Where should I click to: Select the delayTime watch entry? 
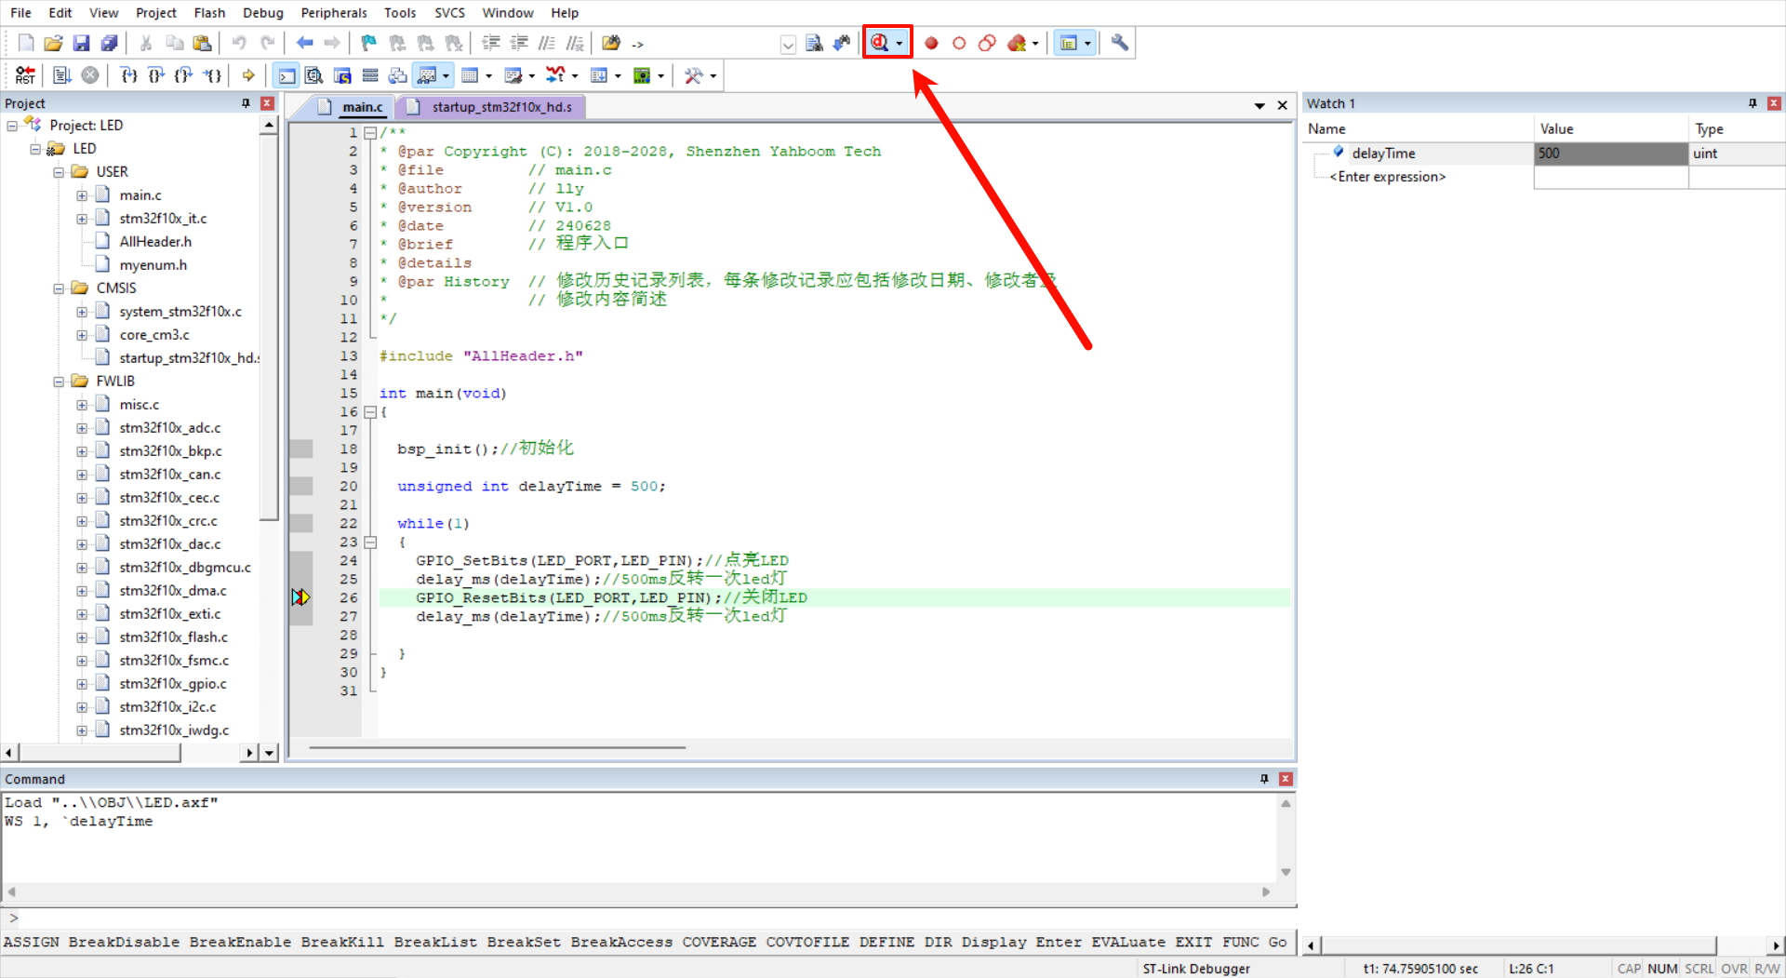point(1383,154)
